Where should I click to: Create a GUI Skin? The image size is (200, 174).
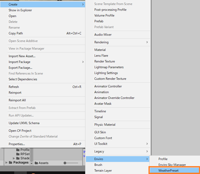(x=118, y=132)
